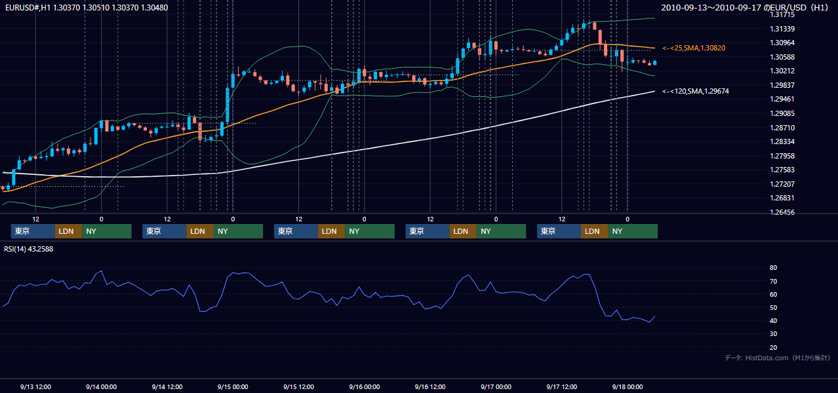Select the 1.26456 price level label
Screen dimensions: 838x393
[782, 212]
